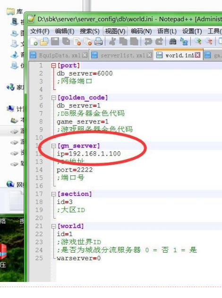Click the comment ";端口号"
This screenshot has height=298, width=222.
(x=70, y=178)
